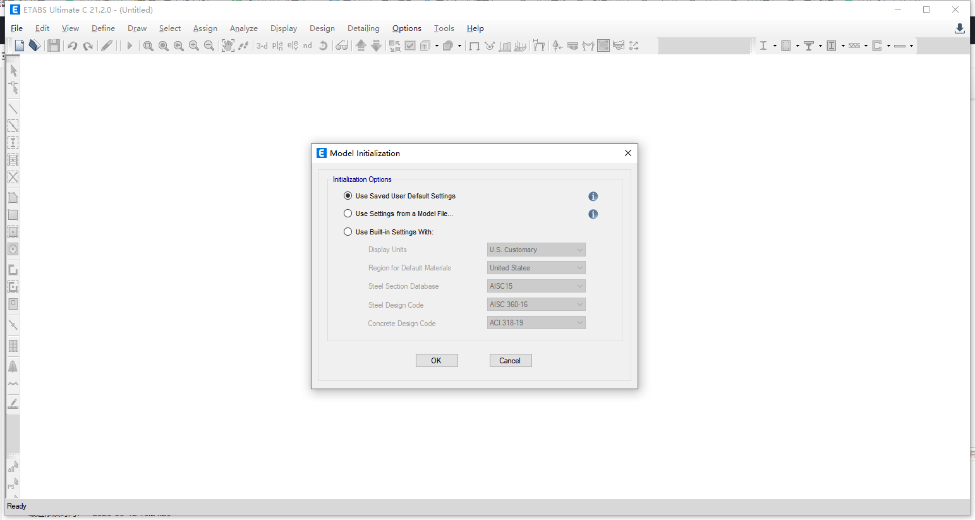The width and height of the screenshot is (975, 520).
Task: Click the pencil Refresh/Edit icon in toolbar
Action: [x=107, y=45]
